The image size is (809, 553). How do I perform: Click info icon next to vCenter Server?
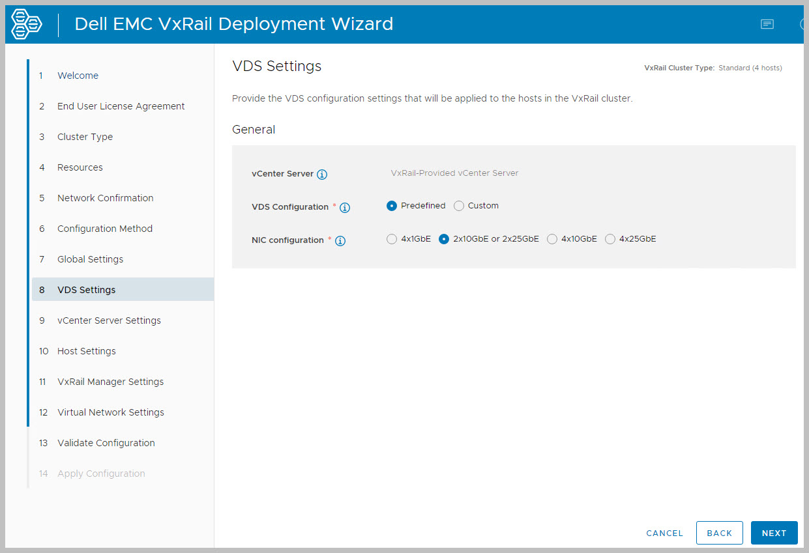[x=322, y=175]
